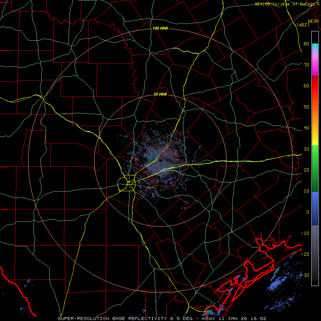Click the blue band of the reflectivity color bar
Viewport: 321px width, 321px height.
(315, 208)
